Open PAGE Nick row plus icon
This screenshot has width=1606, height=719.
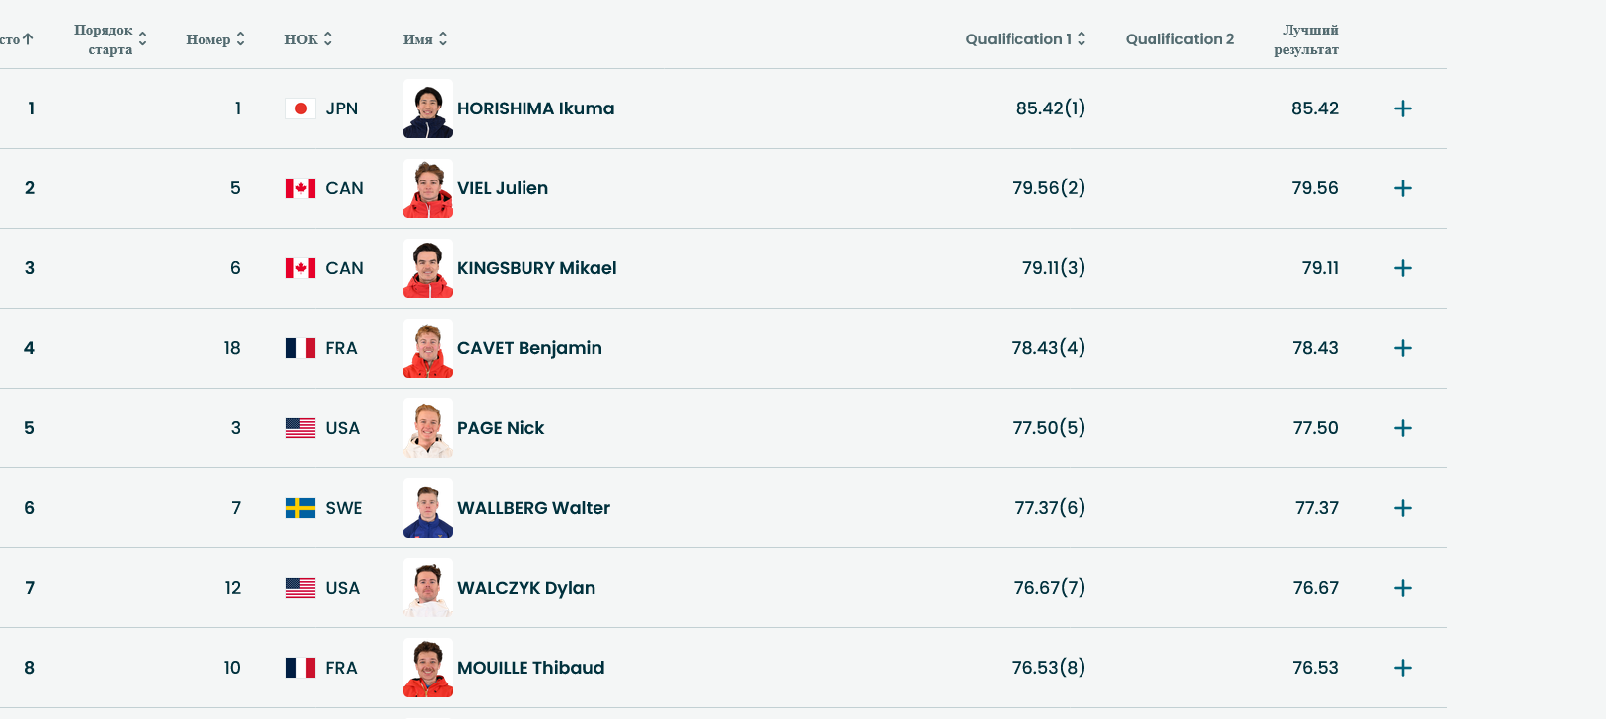(1402, 428)
